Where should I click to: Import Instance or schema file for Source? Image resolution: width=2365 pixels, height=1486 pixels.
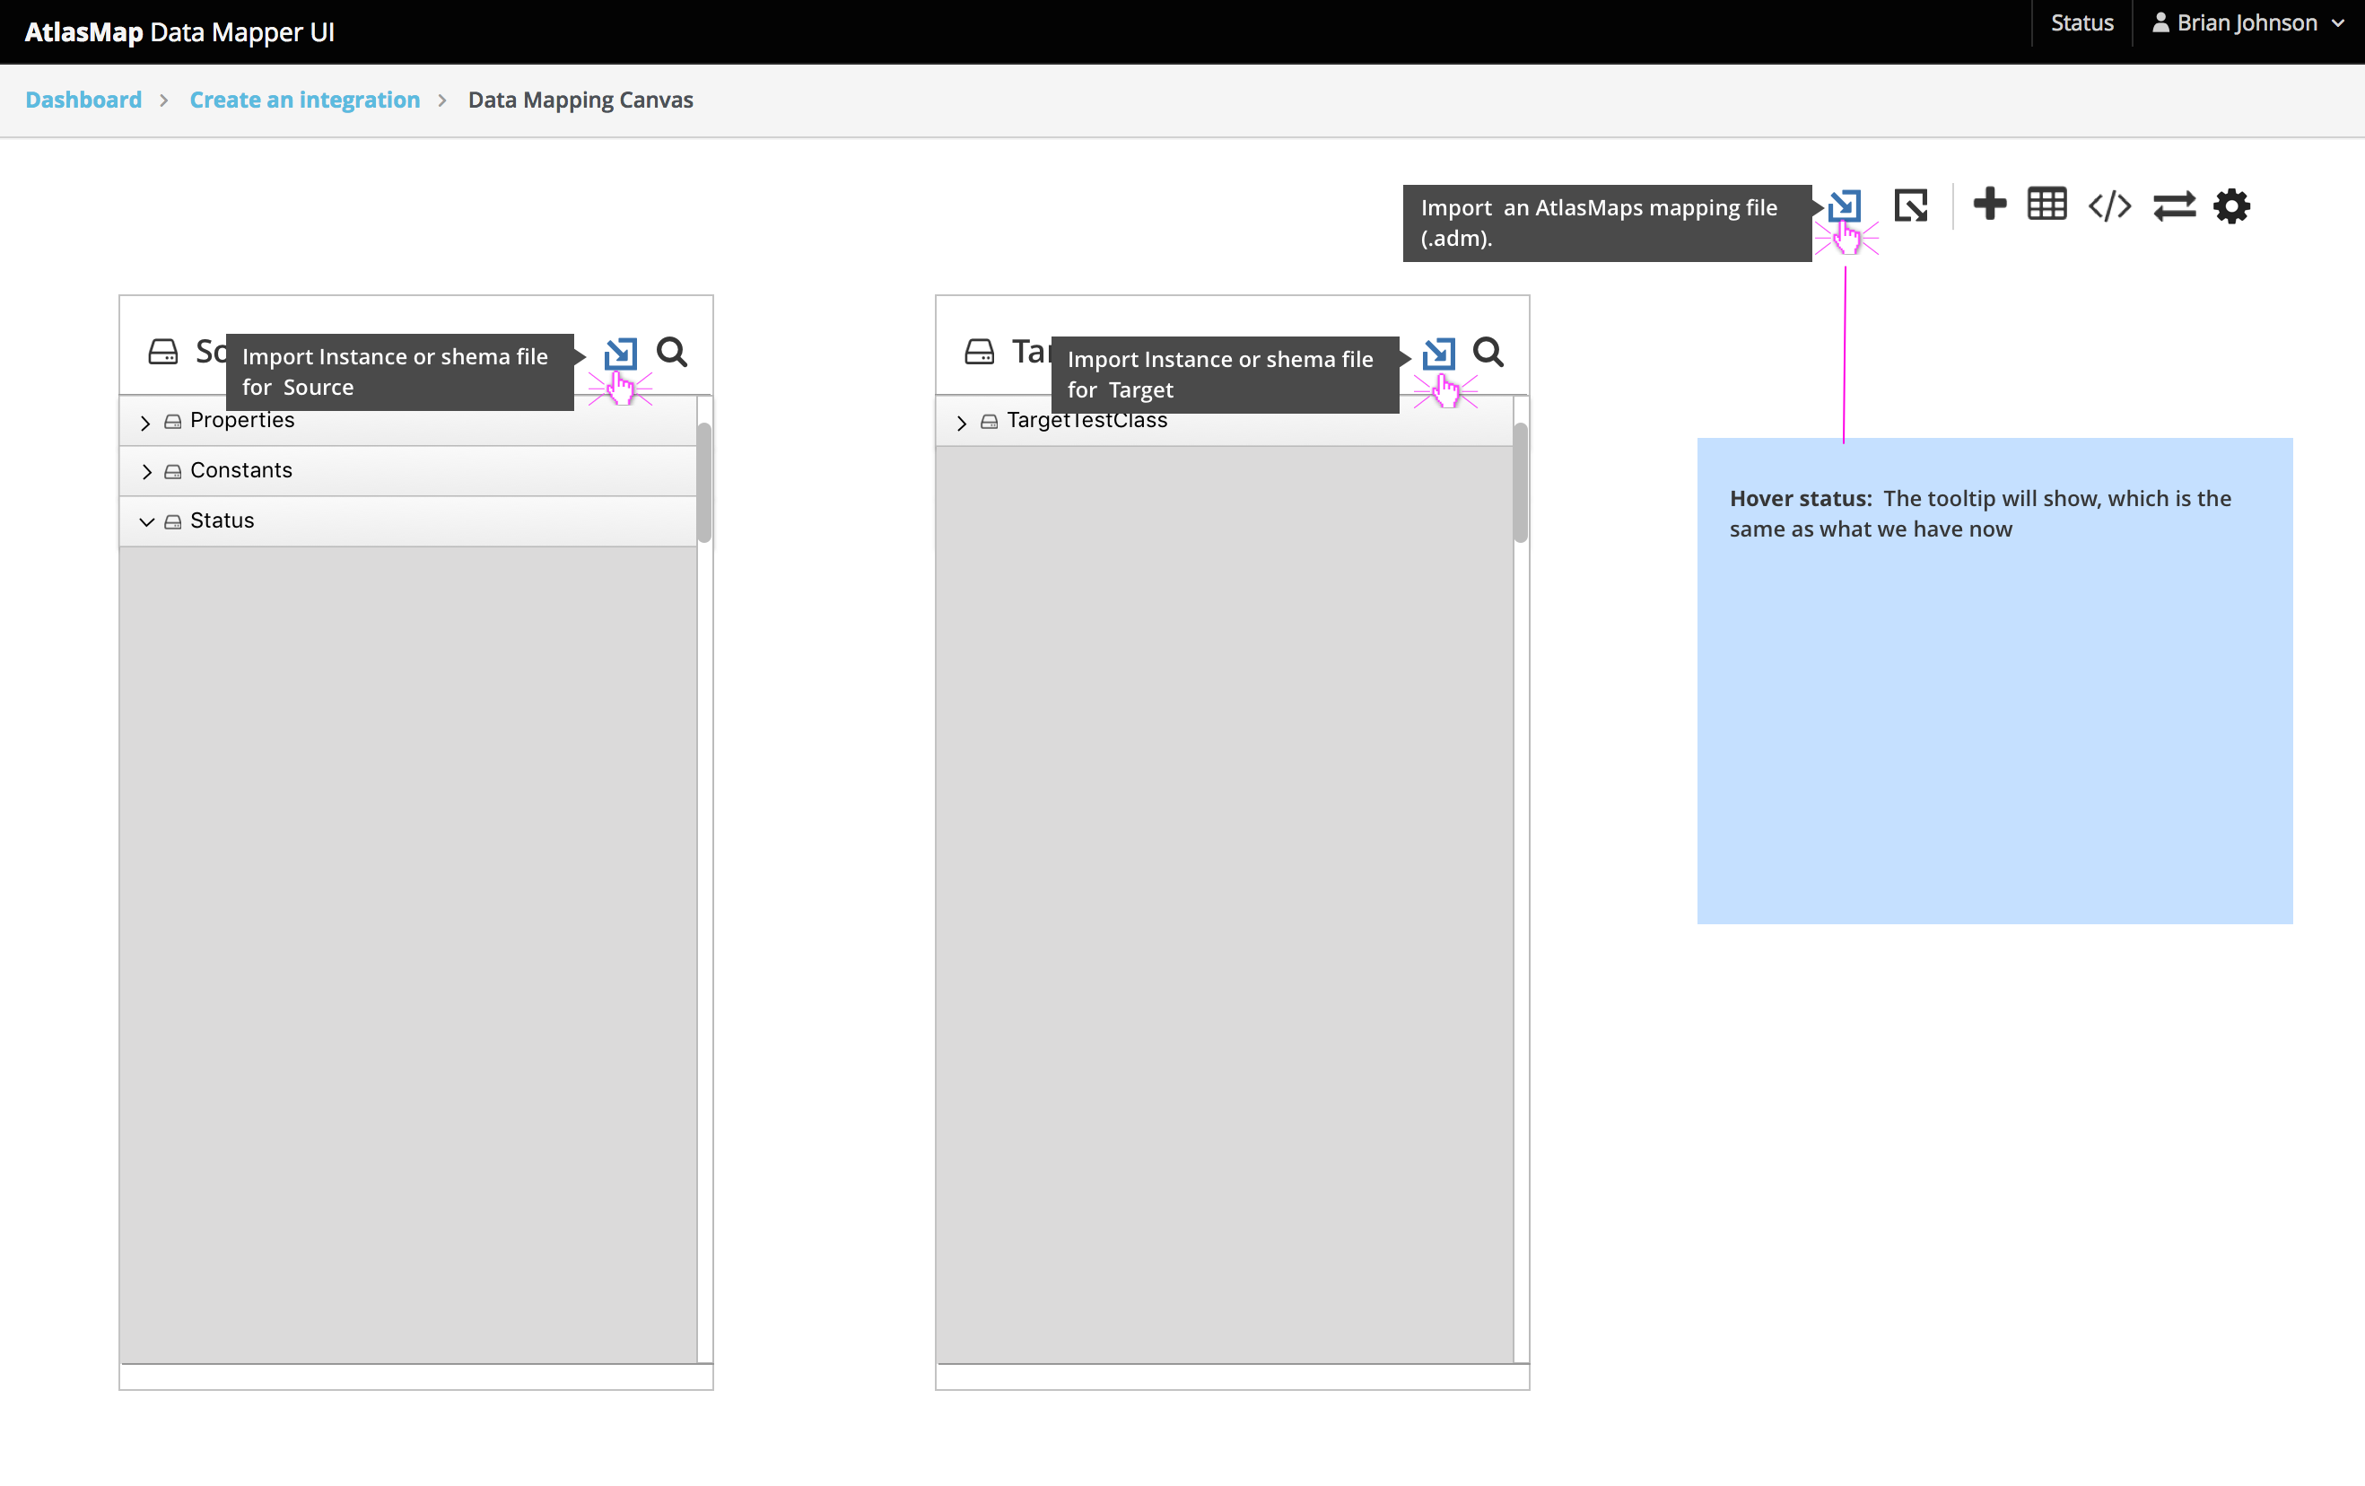(620, 354)
